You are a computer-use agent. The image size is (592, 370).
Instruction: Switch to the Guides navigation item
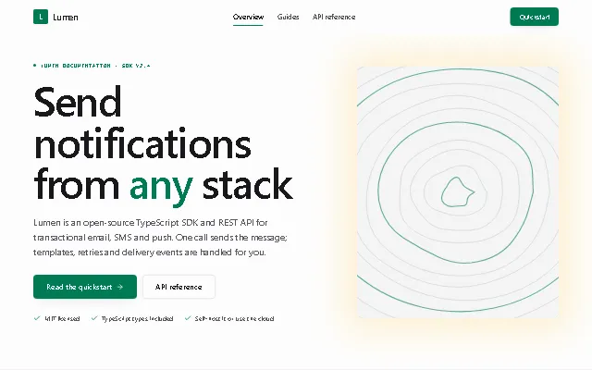pyautogui.click(x=288, y=17)
